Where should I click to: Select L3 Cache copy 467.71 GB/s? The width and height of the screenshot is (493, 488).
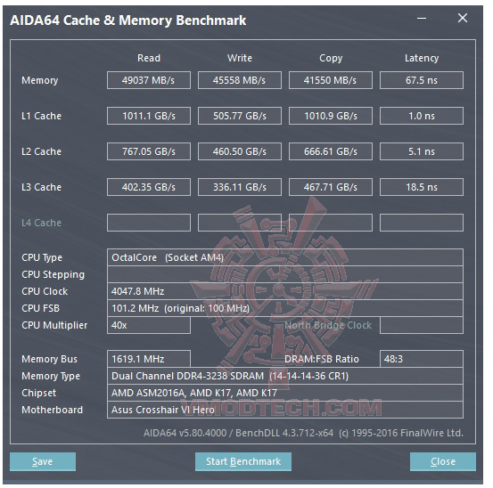tap(331, 187)
